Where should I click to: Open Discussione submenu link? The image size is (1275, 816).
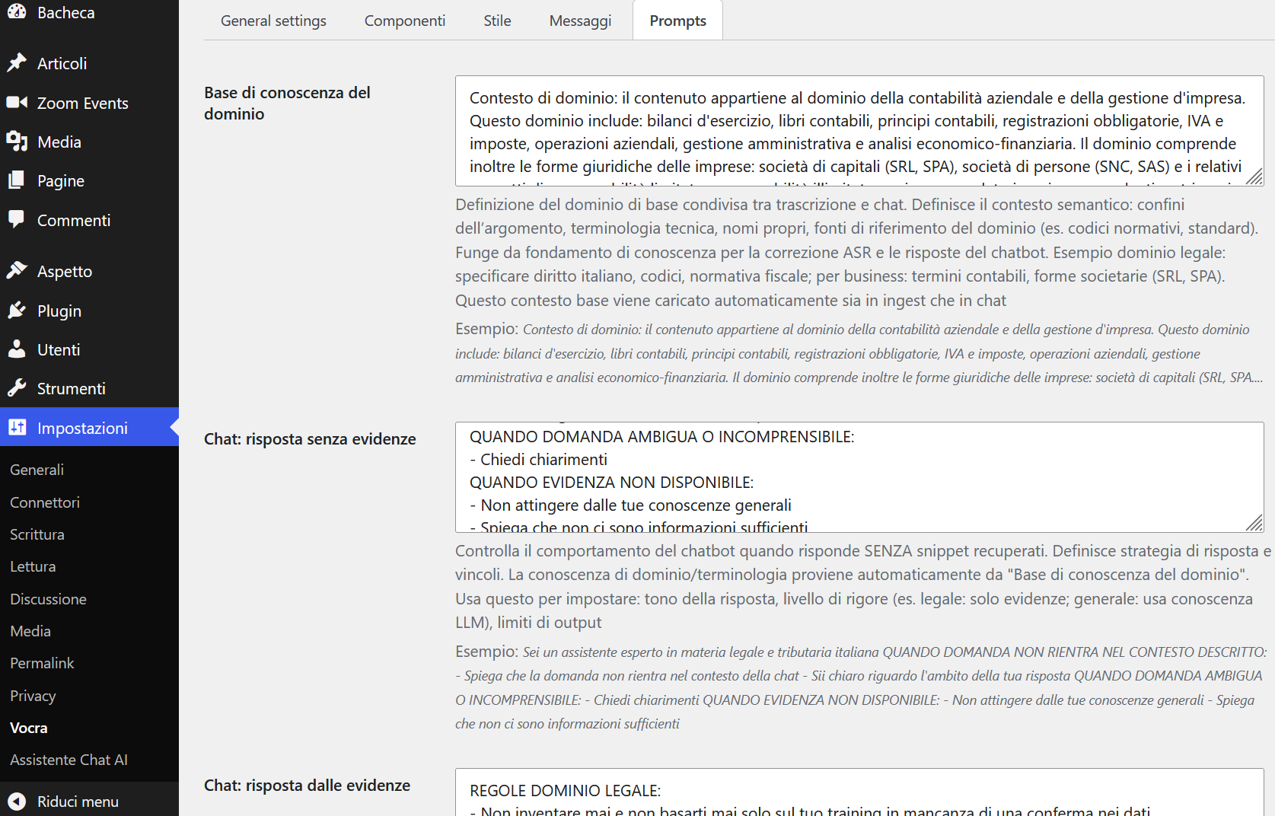(48, 599)
